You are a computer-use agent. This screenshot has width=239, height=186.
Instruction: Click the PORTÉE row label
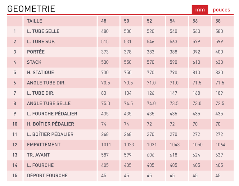click(36, 52)
